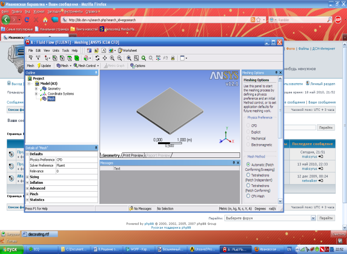Screen dimensions: 347x254
Task: Activate the Zoom tool icon
Action: coord(112,58)
